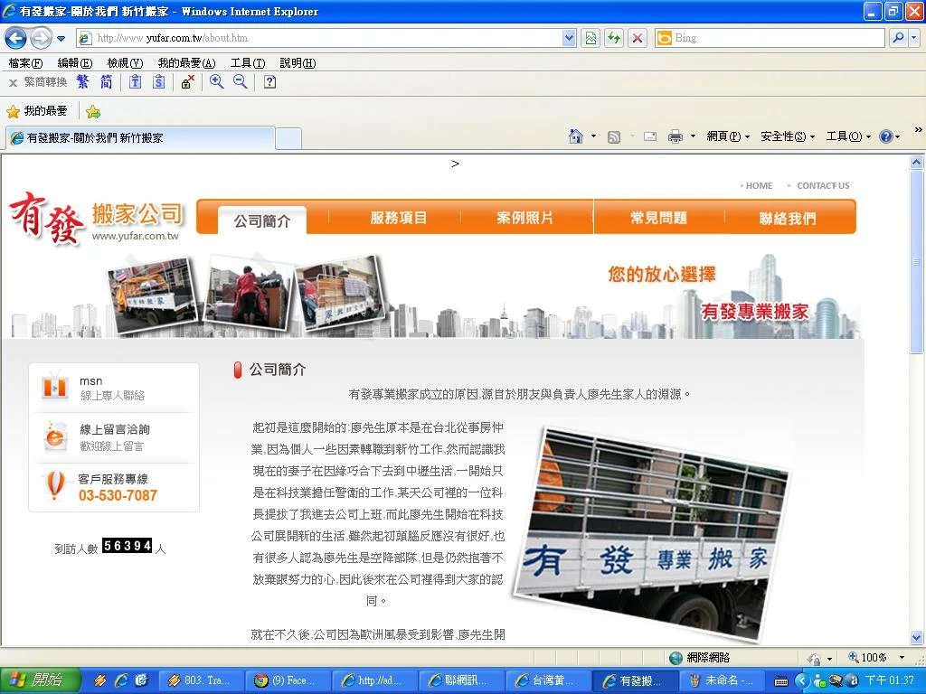The height and width of the screenshot is (694, 926).
Task: Click the Add to Favorites star icon
Action: [92, 112]
